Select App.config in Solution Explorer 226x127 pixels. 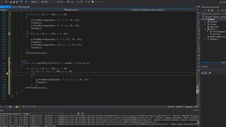(x=214, y=27)
